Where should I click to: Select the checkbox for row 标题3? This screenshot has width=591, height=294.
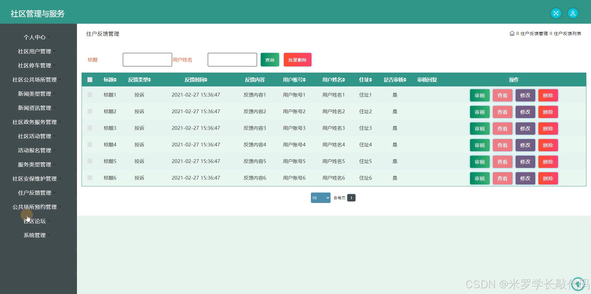(x=90, y=128)
